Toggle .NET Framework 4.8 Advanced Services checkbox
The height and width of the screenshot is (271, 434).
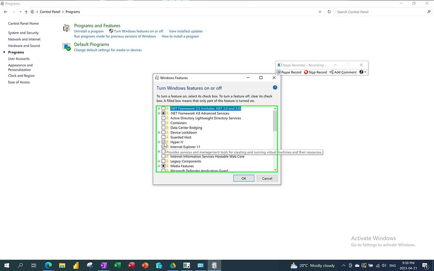(163, 113)
